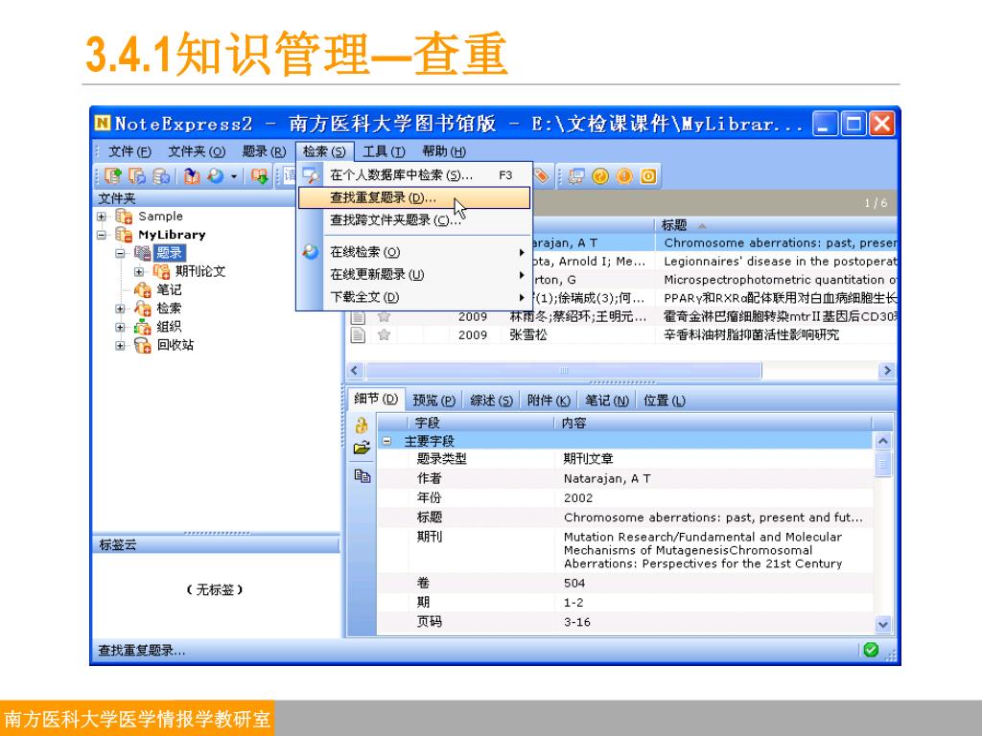Collapse the MyLibrary database node
The image size is (982, 736).
tap(102, 235)
